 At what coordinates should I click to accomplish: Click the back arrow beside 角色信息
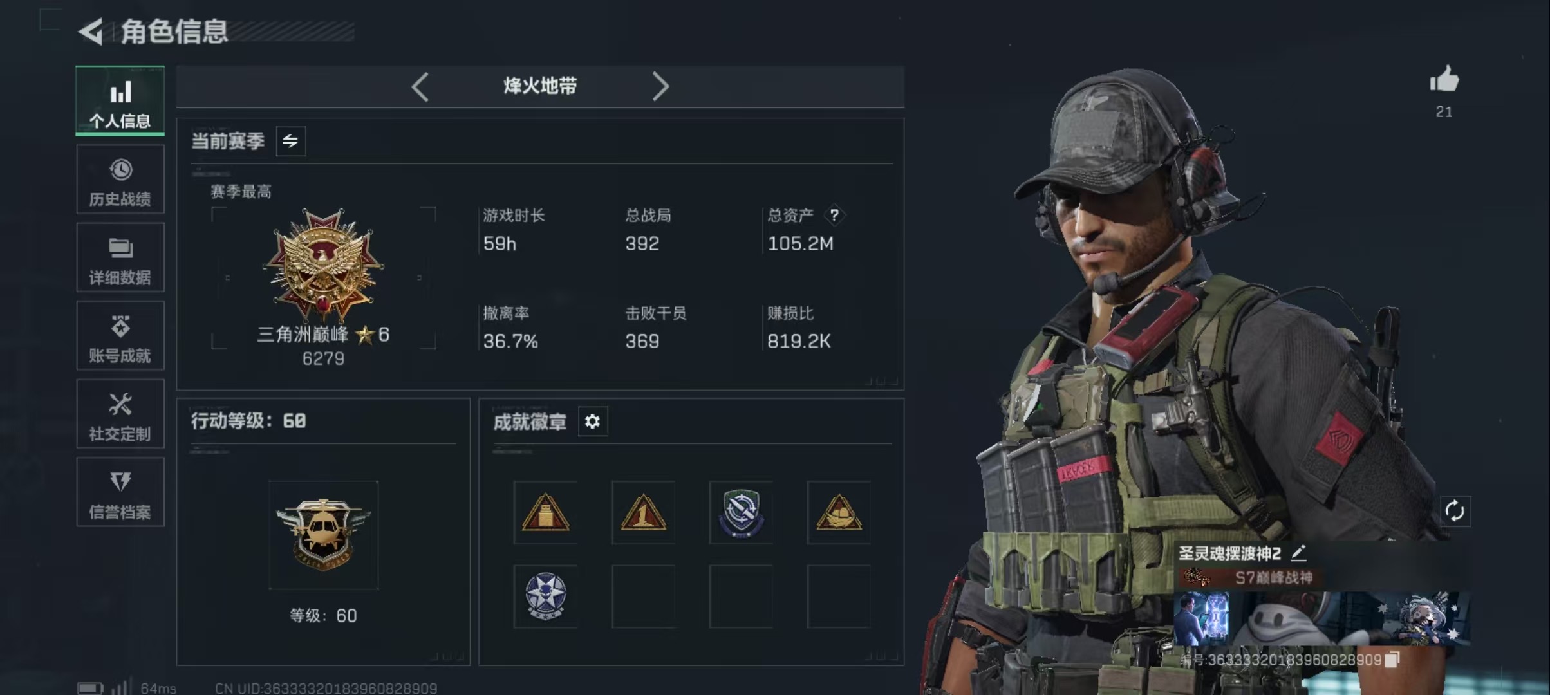point(91,32)
